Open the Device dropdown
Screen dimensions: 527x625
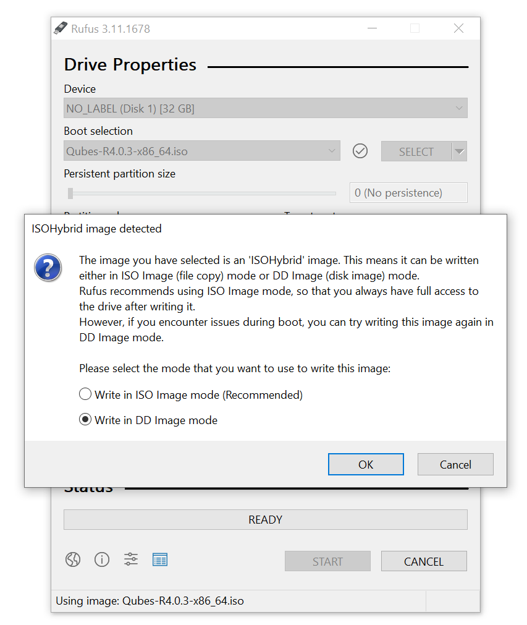click(265, 108)
